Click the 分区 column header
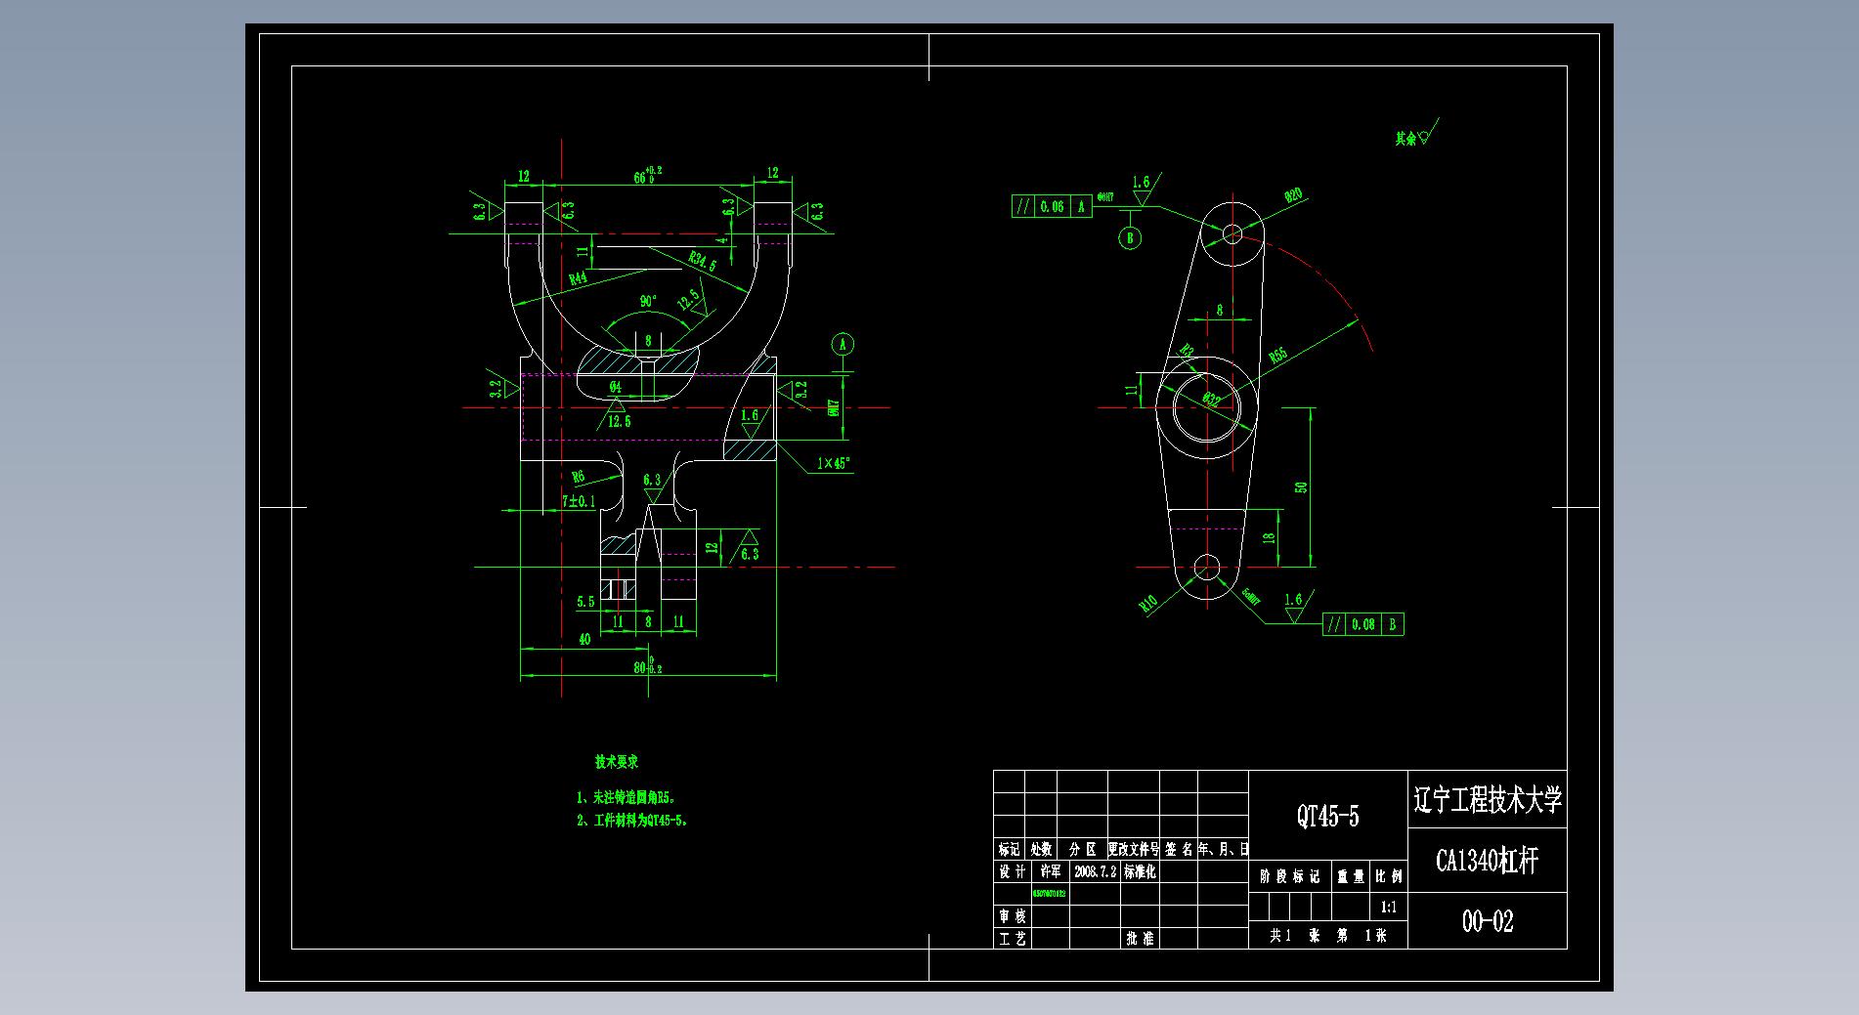Viewport: 1859px width, 1015px height. click(x=1082, y=849)
